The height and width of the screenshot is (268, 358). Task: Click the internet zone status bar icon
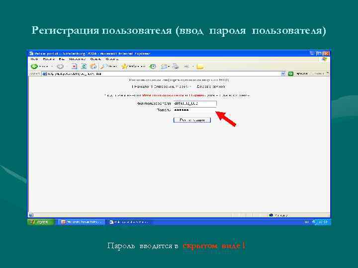point(271,215)
